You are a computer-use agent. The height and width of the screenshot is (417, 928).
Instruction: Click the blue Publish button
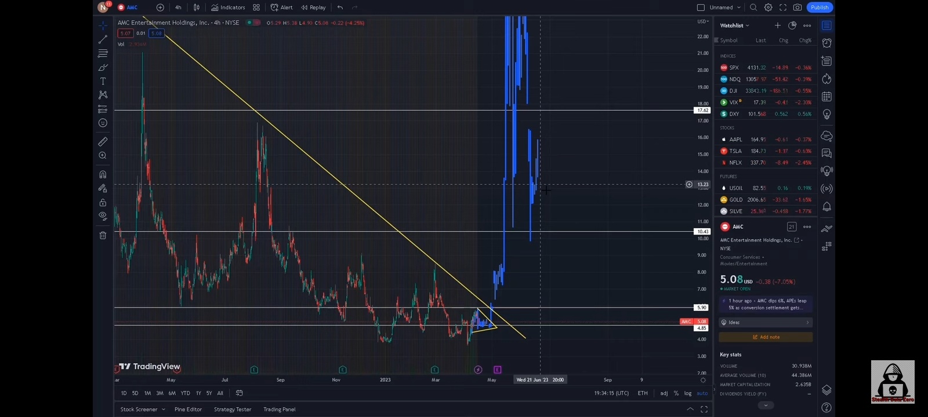pyautogui.click(x=820, y=8)
